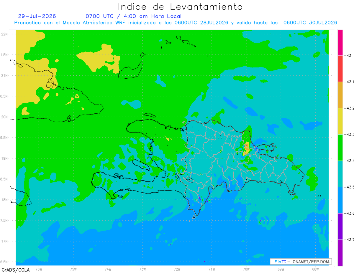Select the purple swatch at the legend bottom
The width and height of the screenshot is (354, 273).
pos(340,253)
